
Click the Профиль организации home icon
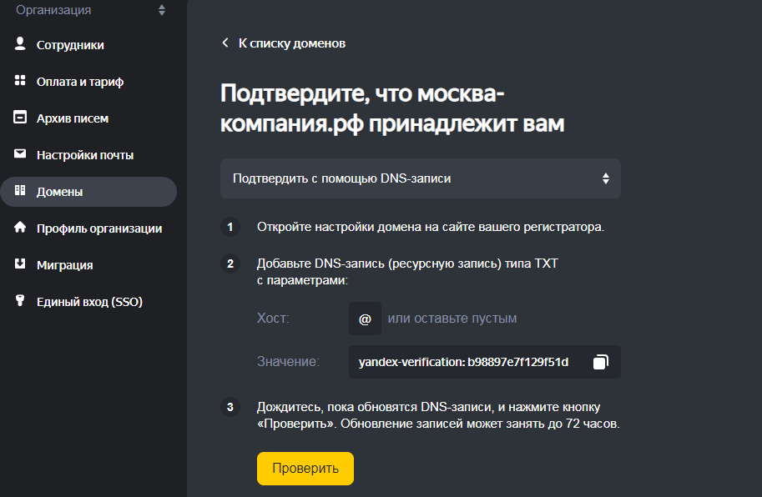click(21, 228)
